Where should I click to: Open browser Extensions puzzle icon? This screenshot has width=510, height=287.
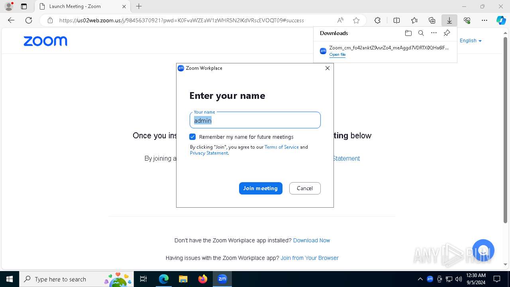(377, 20)
